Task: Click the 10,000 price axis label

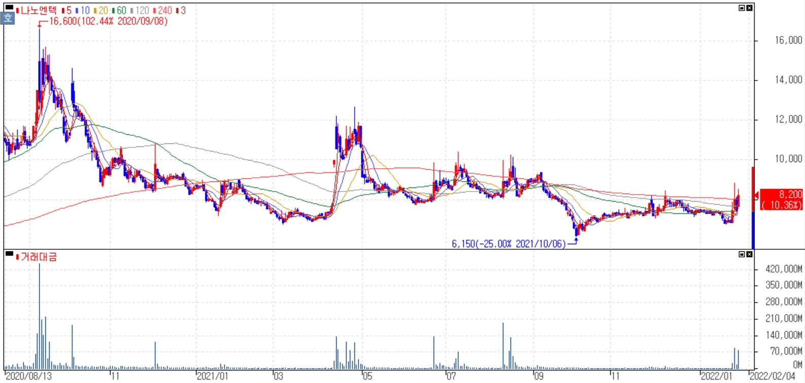Action: click(788, 159)
